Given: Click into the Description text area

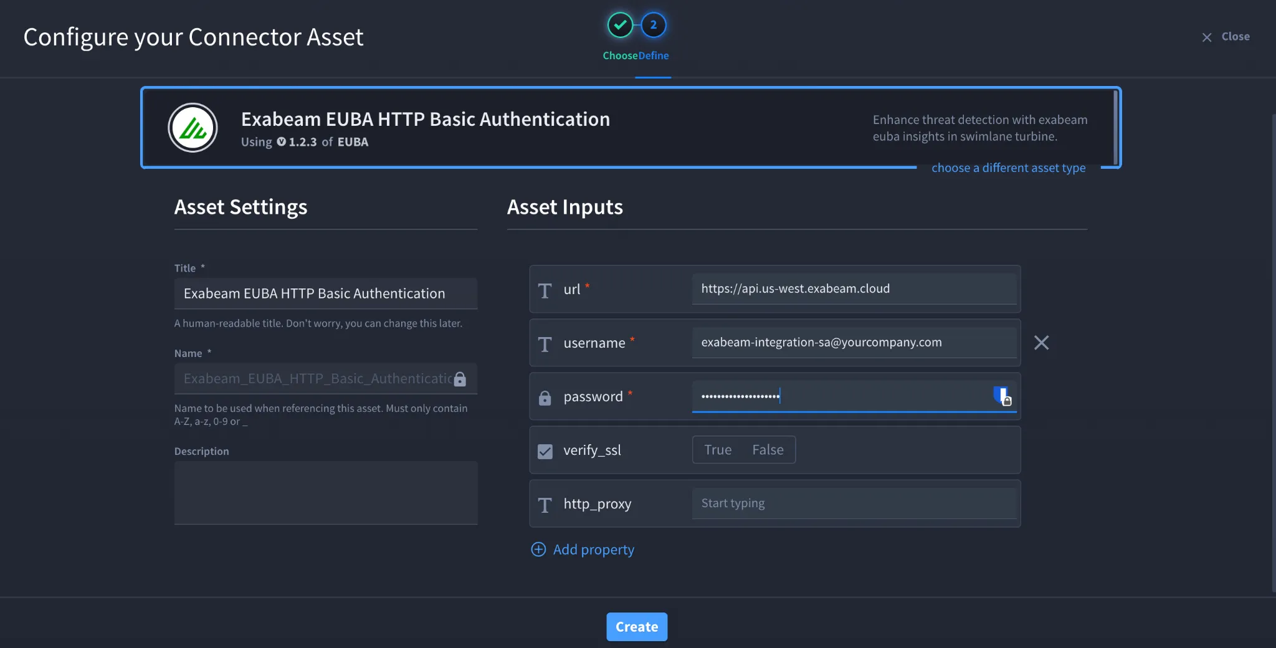Looking at the screenshot, I should 326,493.
